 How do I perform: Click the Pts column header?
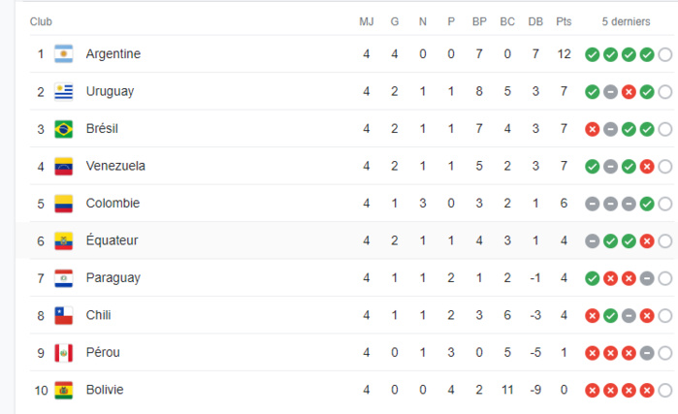tap(564, 21)
